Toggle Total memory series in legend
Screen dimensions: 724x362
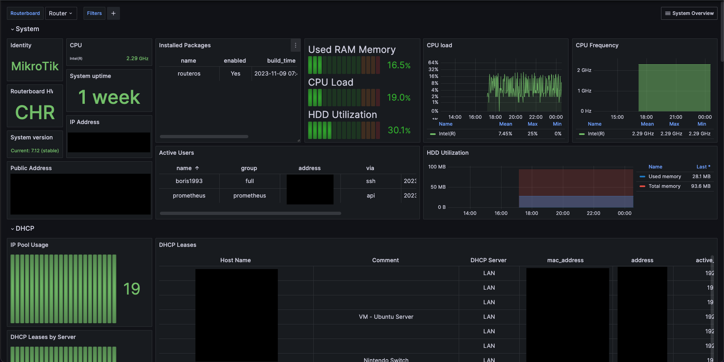(x=664, y=186)
